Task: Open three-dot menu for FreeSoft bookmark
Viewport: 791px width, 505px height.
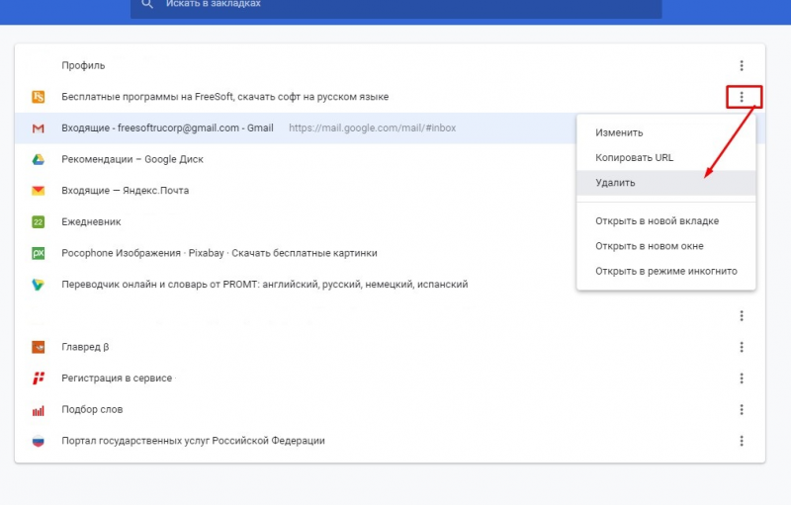Action: [x=741, y=97]
